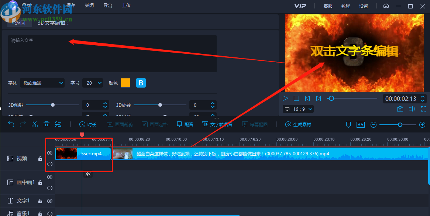Open the VIP page
This screenshot has height=216, width=430.
[x=300, y=6]
